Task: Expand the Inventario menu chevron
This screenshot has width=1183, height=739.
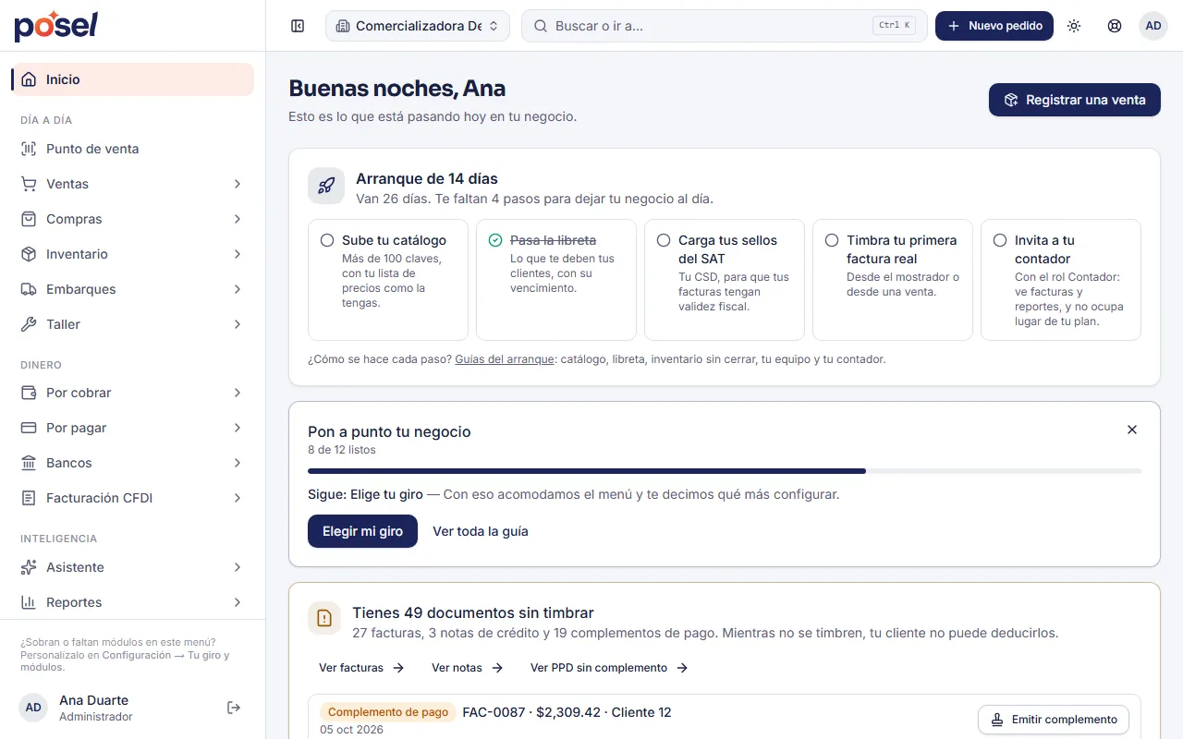Action: [238, 254]
